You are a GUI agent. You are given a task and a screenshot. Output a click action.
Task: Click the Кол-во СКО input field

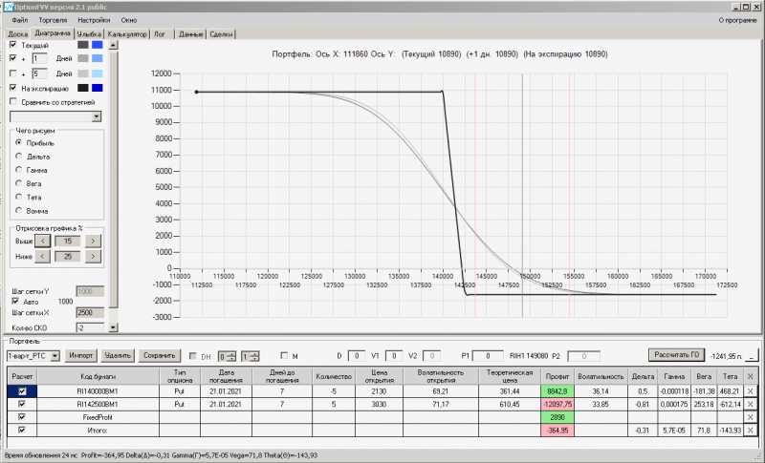(x=90, y=327)
